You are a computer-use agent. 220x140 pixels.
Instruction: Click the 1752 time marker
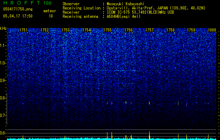click(x=44, y=30)
